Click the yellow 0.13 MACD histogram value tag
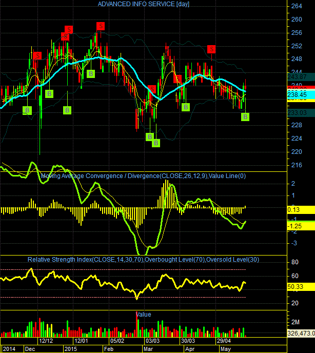The height and width of the screenshot is (353, 315). 301,210
